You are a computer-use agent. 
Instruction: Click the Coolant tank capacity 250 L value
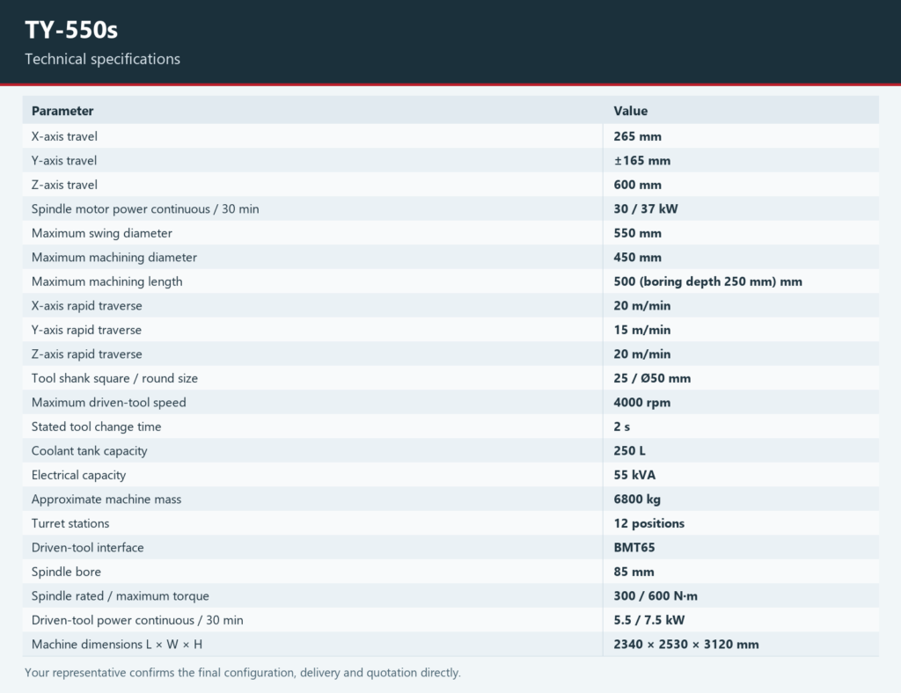(629, 450)
